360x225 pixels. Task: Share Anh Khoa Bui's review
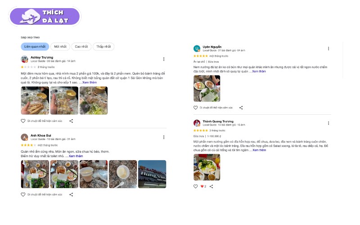coord(71,195)
